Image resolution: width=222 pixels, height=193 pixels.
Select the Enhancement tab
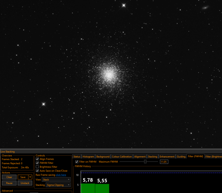point(167,156)
